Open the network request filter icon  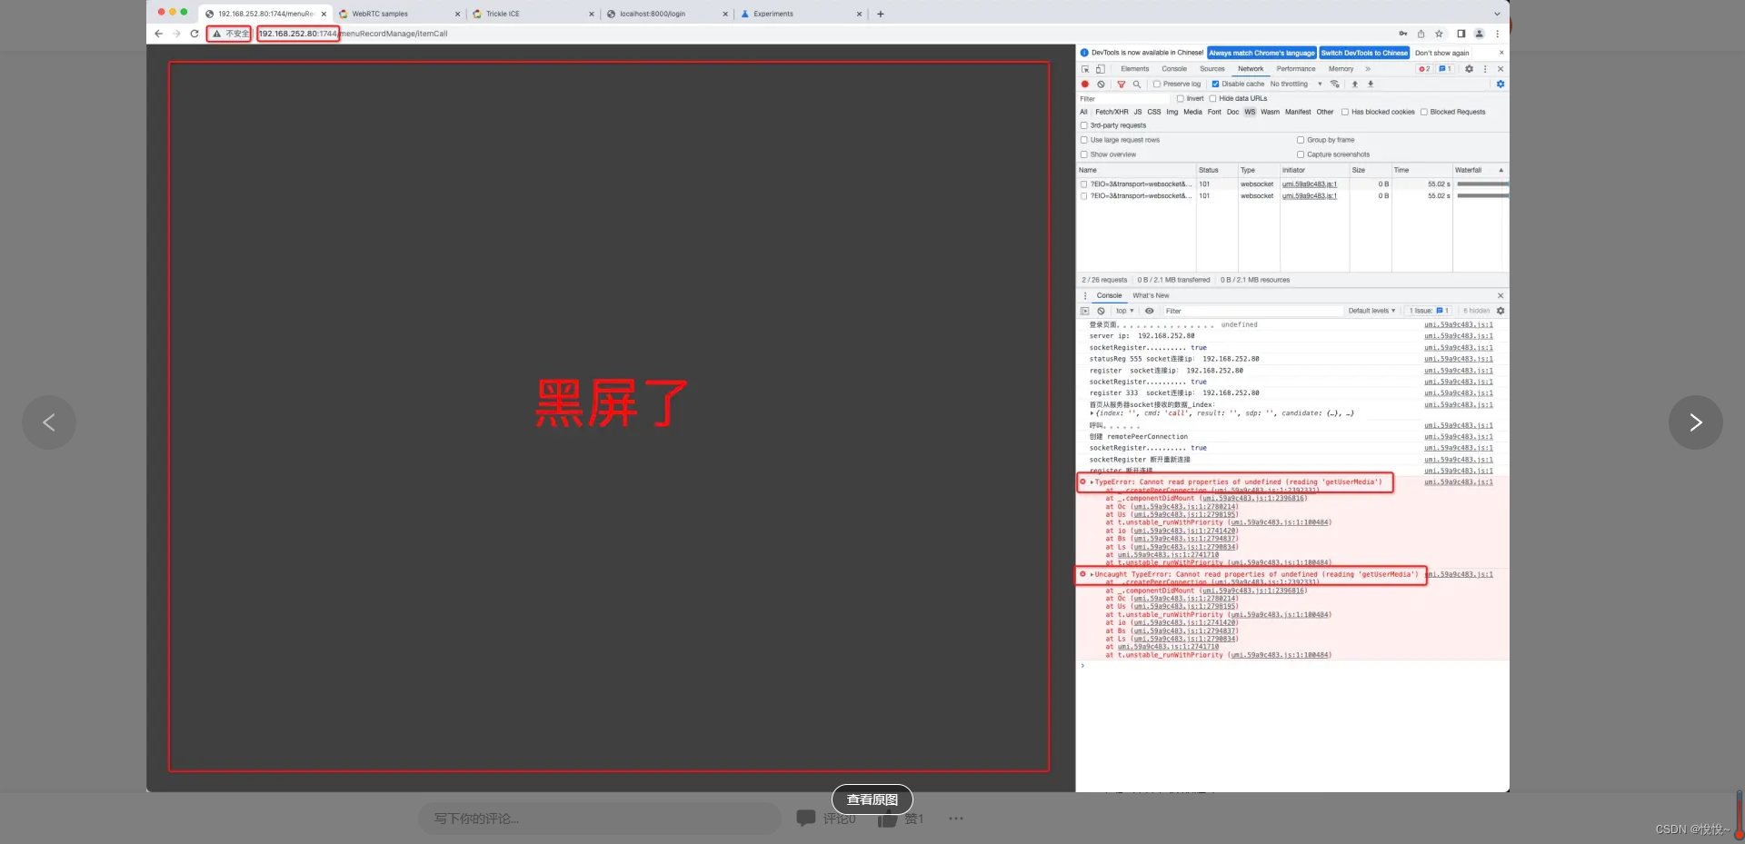(x=1122, y=84)
